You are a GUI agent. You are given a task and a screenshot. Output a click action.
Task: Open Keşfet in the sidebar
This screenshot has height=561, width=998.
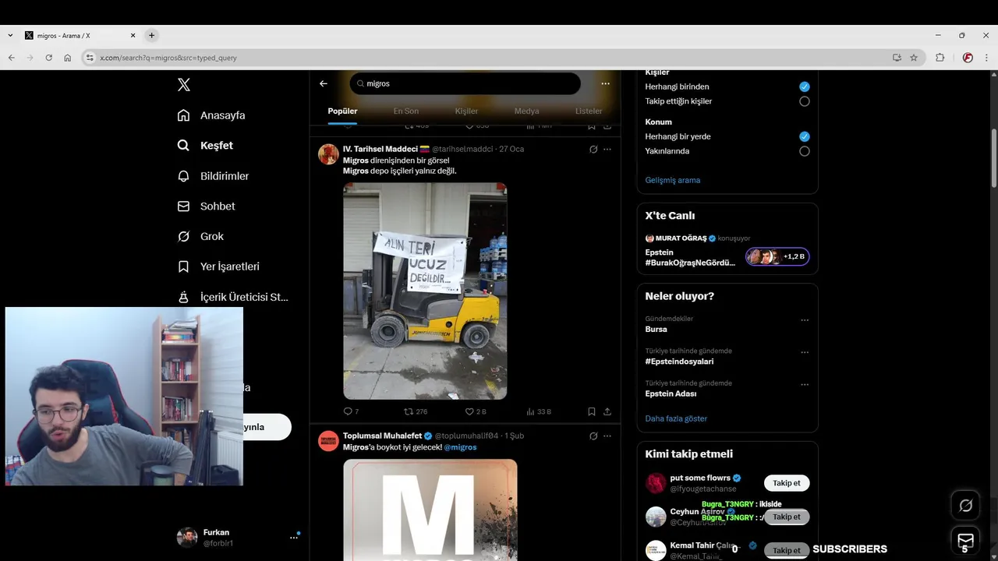tap(205, 146)
